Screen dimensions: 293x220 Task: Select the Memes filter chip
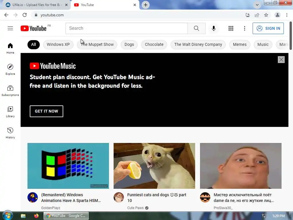(x=239, y=44)
